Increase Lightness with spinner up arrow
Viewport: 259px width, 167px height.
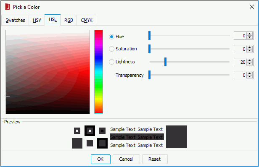click(x=250, y=60)
